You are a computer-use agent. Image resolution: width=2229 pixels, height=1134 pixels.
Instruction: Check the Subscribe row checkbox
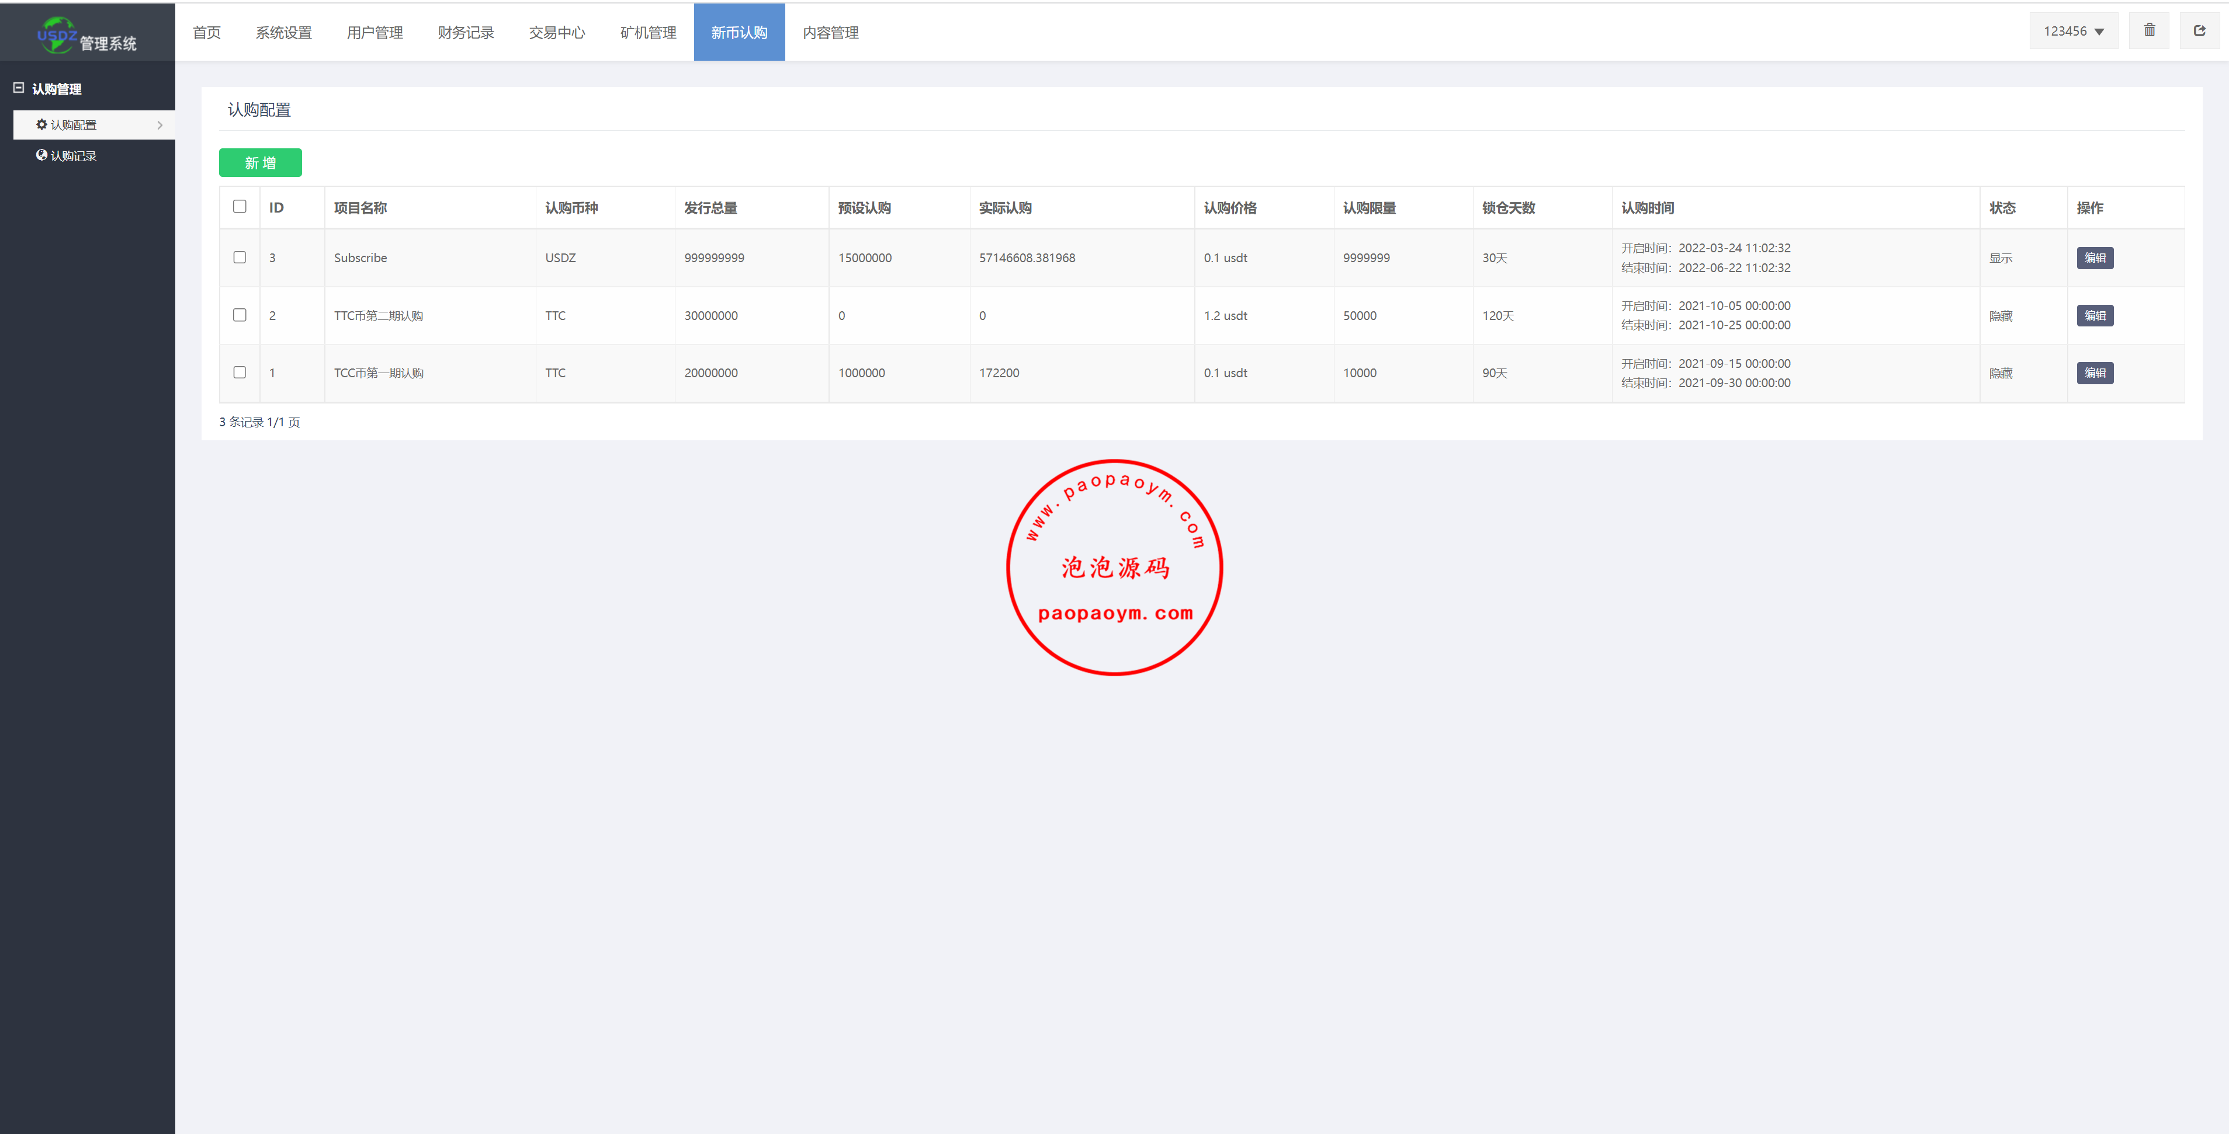(x=240, y=258)
